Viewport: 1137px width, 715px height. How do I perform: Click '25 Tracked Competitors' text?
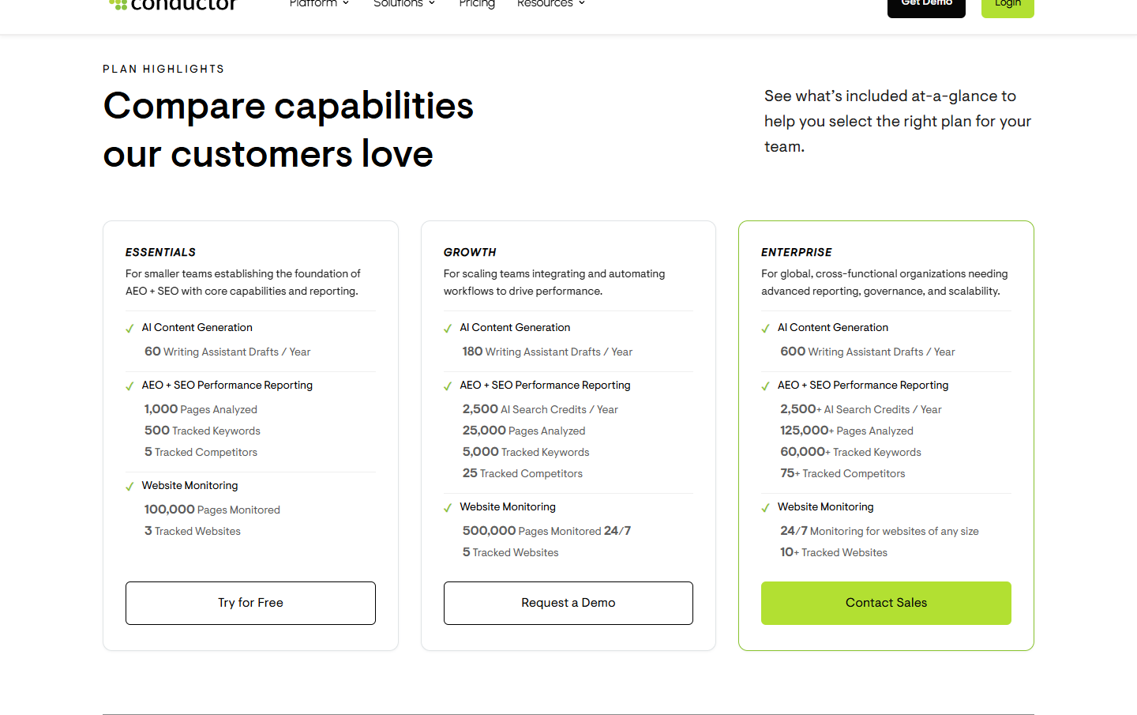coord(523,473)
